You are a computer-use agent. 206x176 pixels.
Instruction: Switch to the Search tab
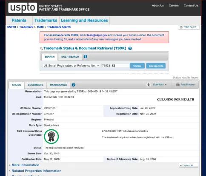(x=49, y=57)
